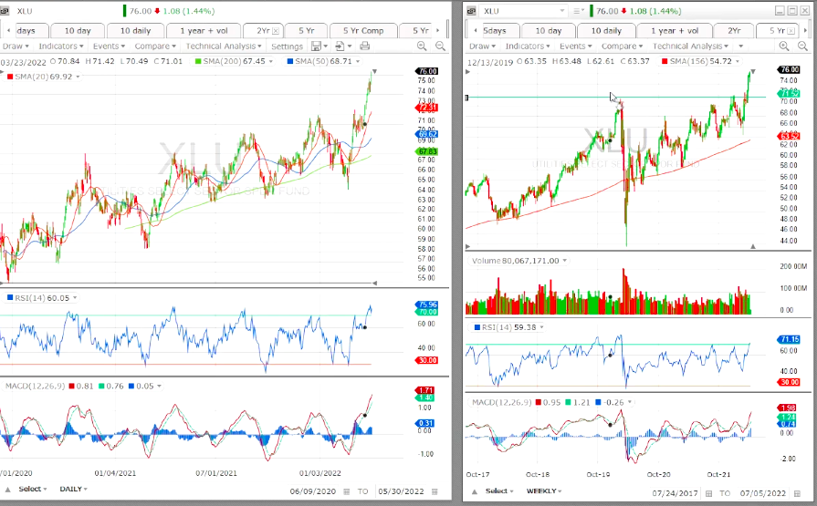Open the start date calendar in the left chart
Image resolution: width=817 pixels, height=506 pixels.
coord(347,491)
